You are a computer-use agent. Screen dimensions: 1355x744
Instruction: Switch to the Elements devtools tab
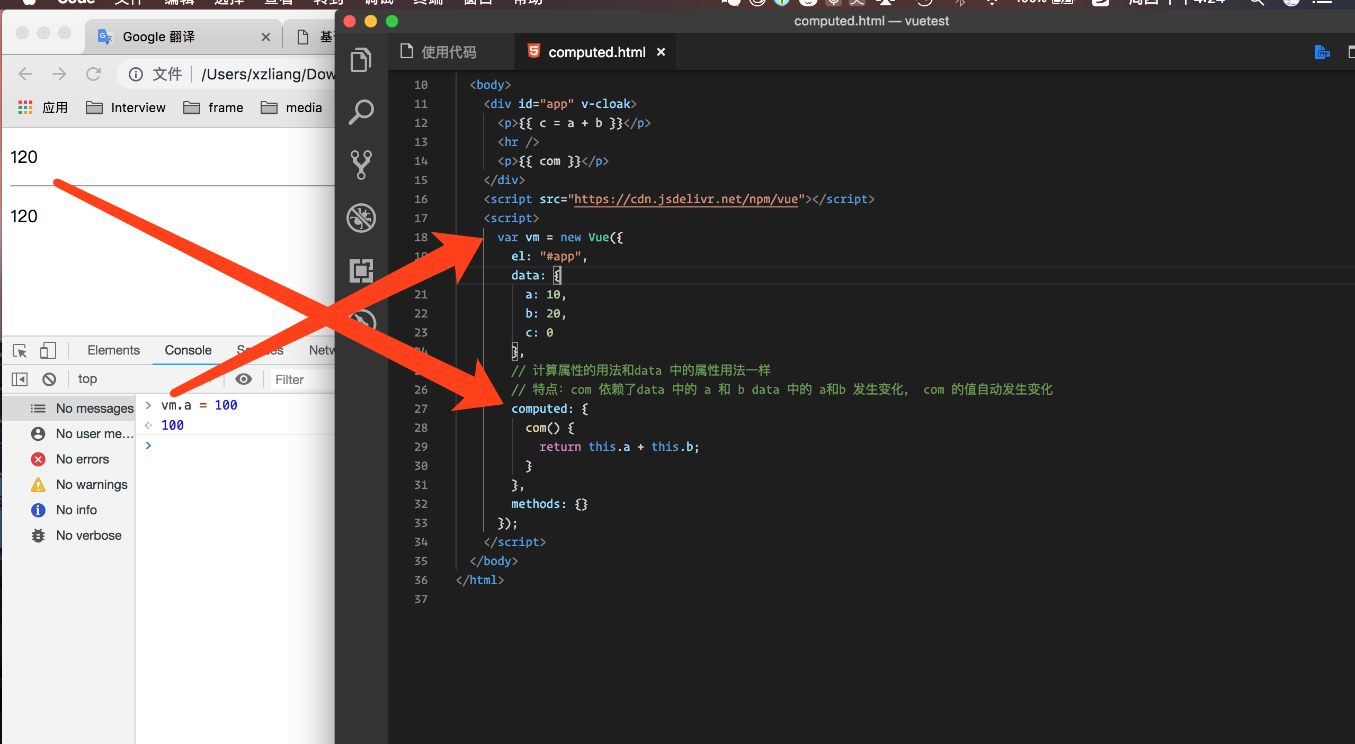tap(113, 350)
